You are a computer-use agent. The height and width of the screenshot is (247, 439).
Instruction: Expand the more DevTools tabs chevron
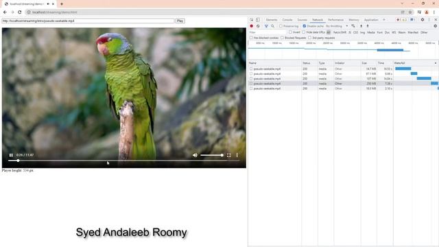(384, 20)
